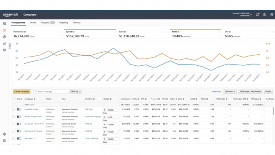Click the Hide chart link
The height and width of the screenshot is (155, 275).
coord(216,92)
